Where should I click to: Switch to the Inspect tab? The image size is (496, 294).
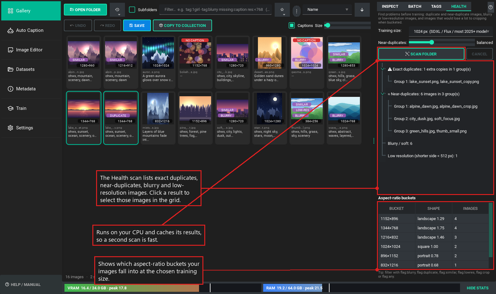pyautogui.click(x=390, y=6)
